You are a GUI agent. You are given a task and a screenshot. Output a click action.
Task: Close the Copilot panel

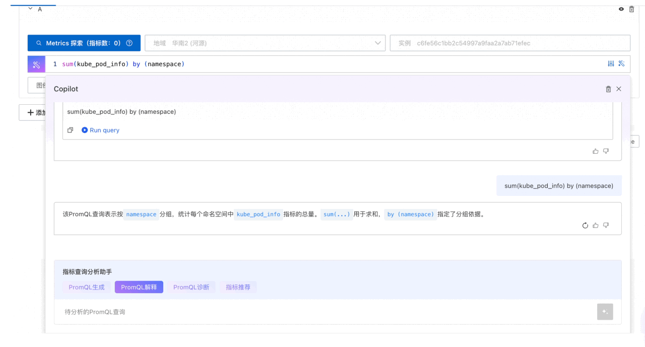point(619,89)
